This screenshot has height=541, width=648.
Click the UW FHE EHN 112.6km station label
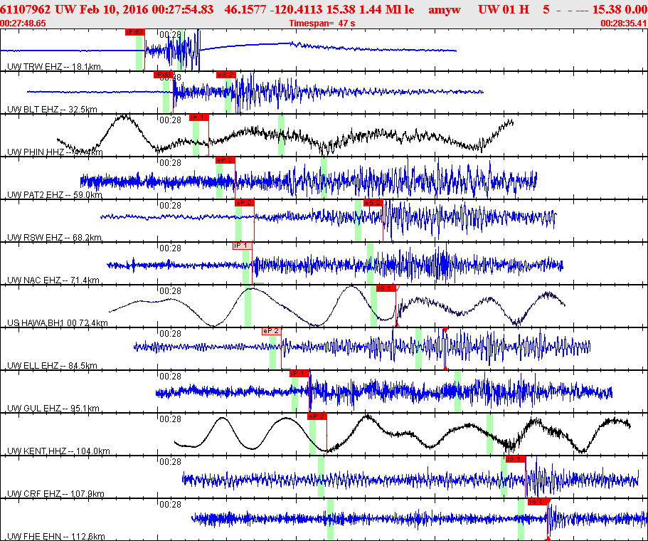click(56, 537)
